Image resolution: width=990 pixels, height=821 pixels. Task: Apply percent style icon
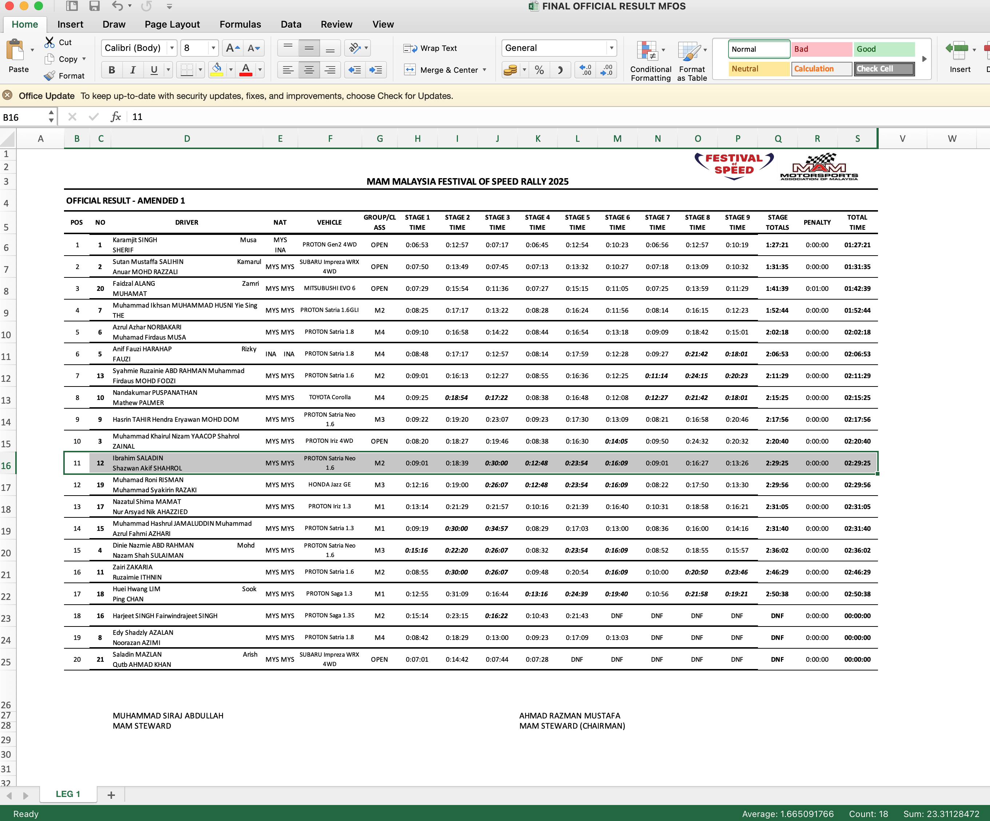coord(539,70)
